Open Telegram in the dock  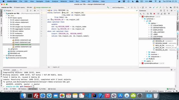point(49,96)
